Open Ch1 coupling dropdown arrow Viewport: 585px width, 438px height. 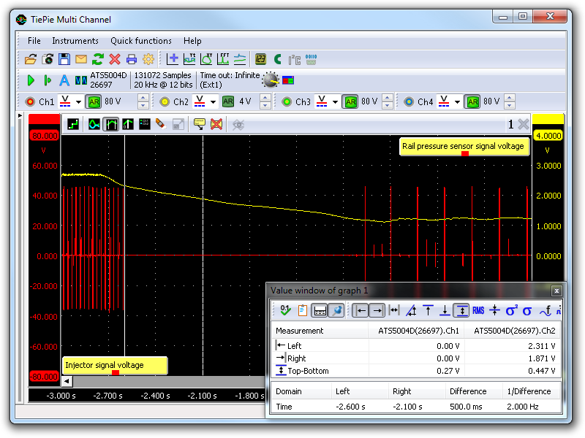click(x=78, y=102)
